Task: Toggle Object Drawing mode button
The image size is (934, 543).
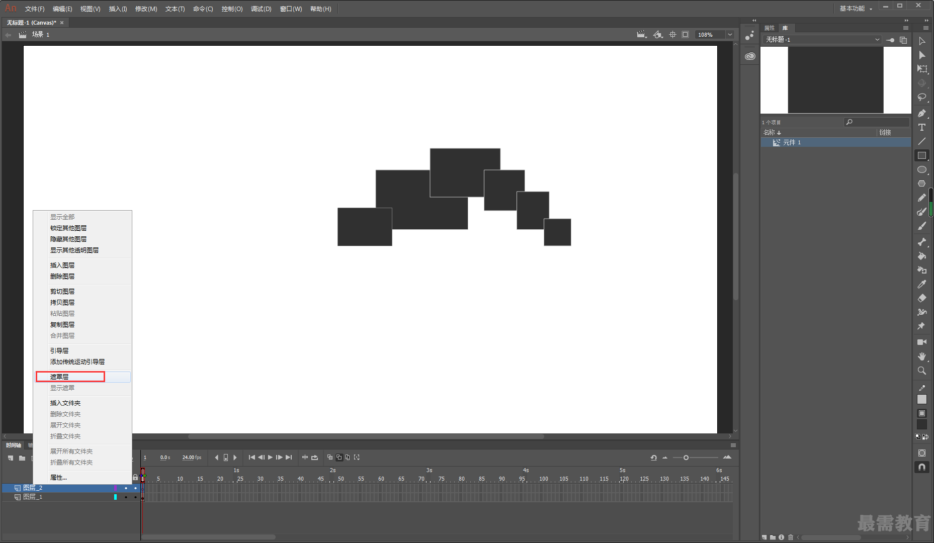Action: click(x=922, y=453)
